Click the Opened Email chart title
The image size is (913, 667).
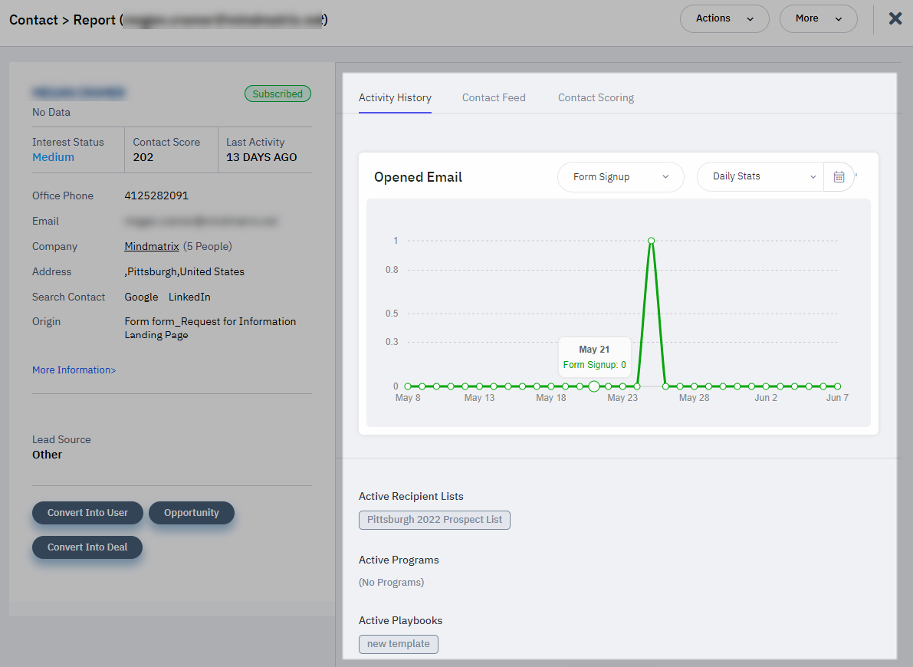418,177
